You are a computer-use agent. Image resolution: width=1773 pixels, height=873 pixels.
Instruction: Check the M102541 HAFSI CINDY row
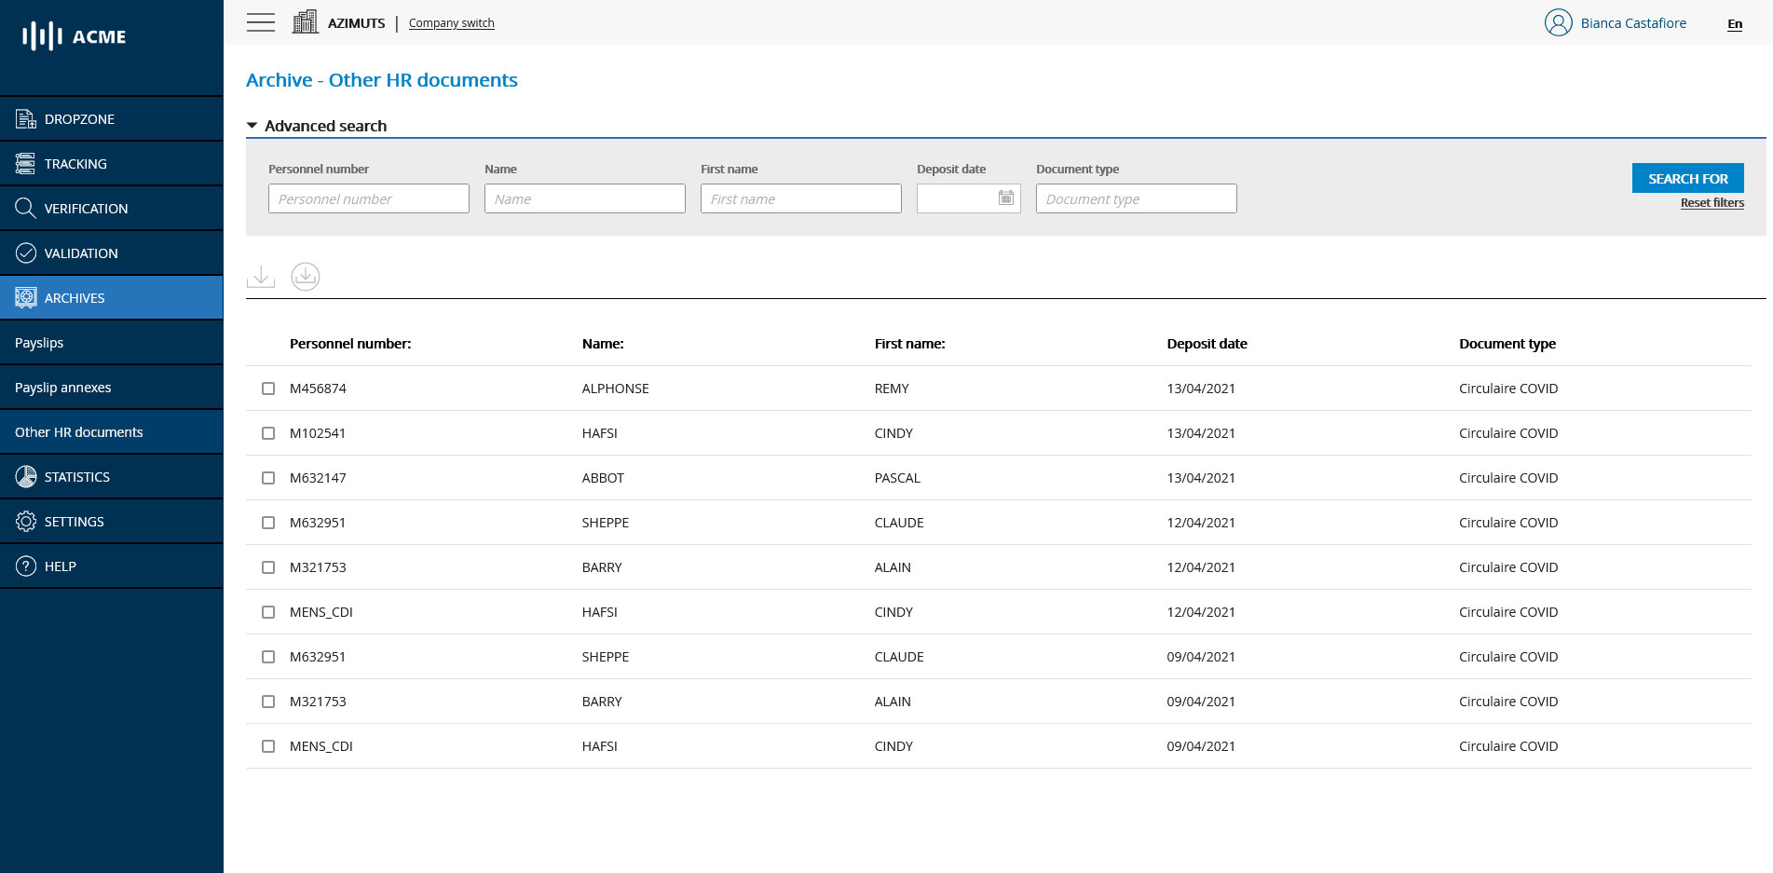pos(268,433)
